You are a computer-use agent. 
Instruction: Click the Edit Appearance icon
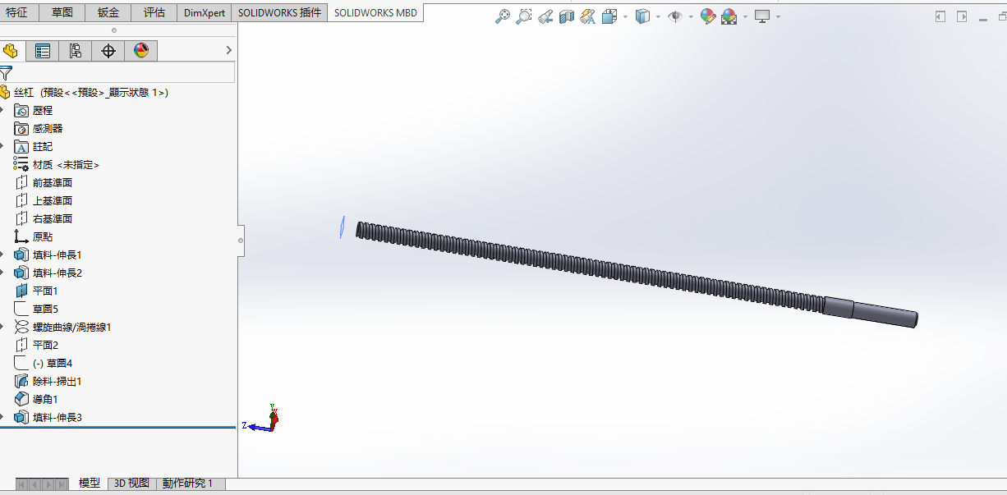point(707,16)
